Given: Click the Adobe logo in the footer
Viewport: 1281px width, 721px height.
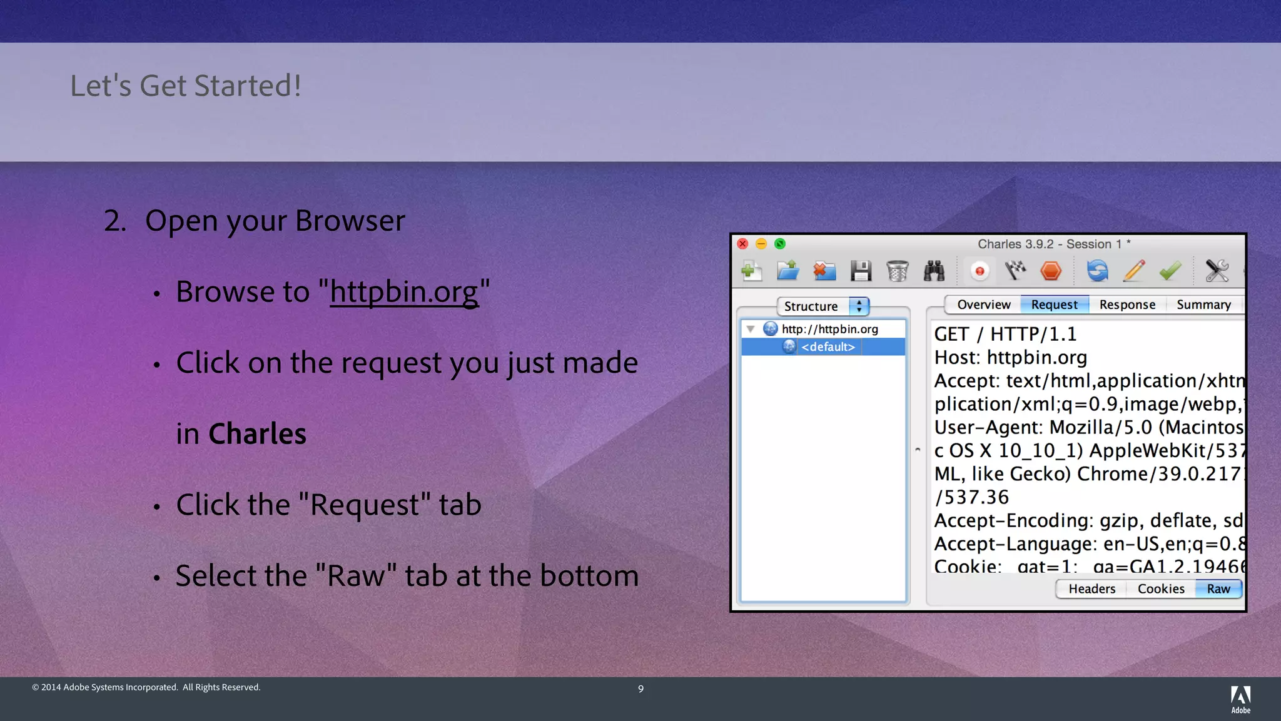Looking at the screenshot, I should (1240, 700).
